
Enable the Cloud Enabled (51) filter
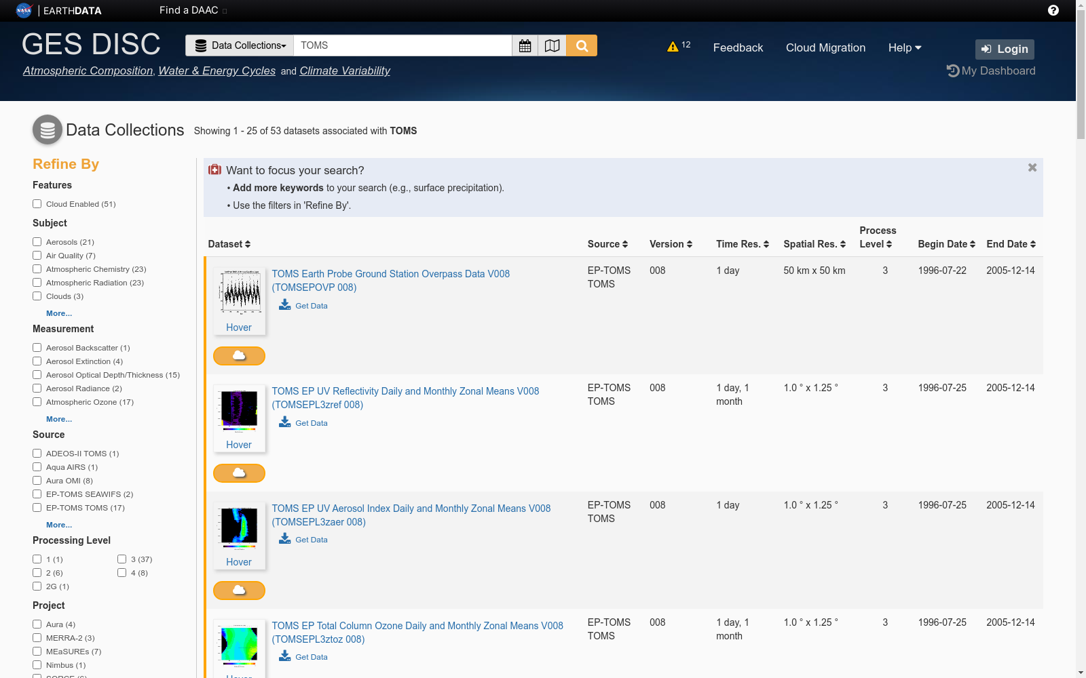pyautogui.click(x=37, y=204)
